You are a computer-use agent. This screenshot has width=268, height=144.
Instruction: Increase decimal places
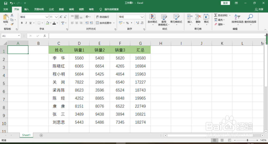click(x=137, y=23)
